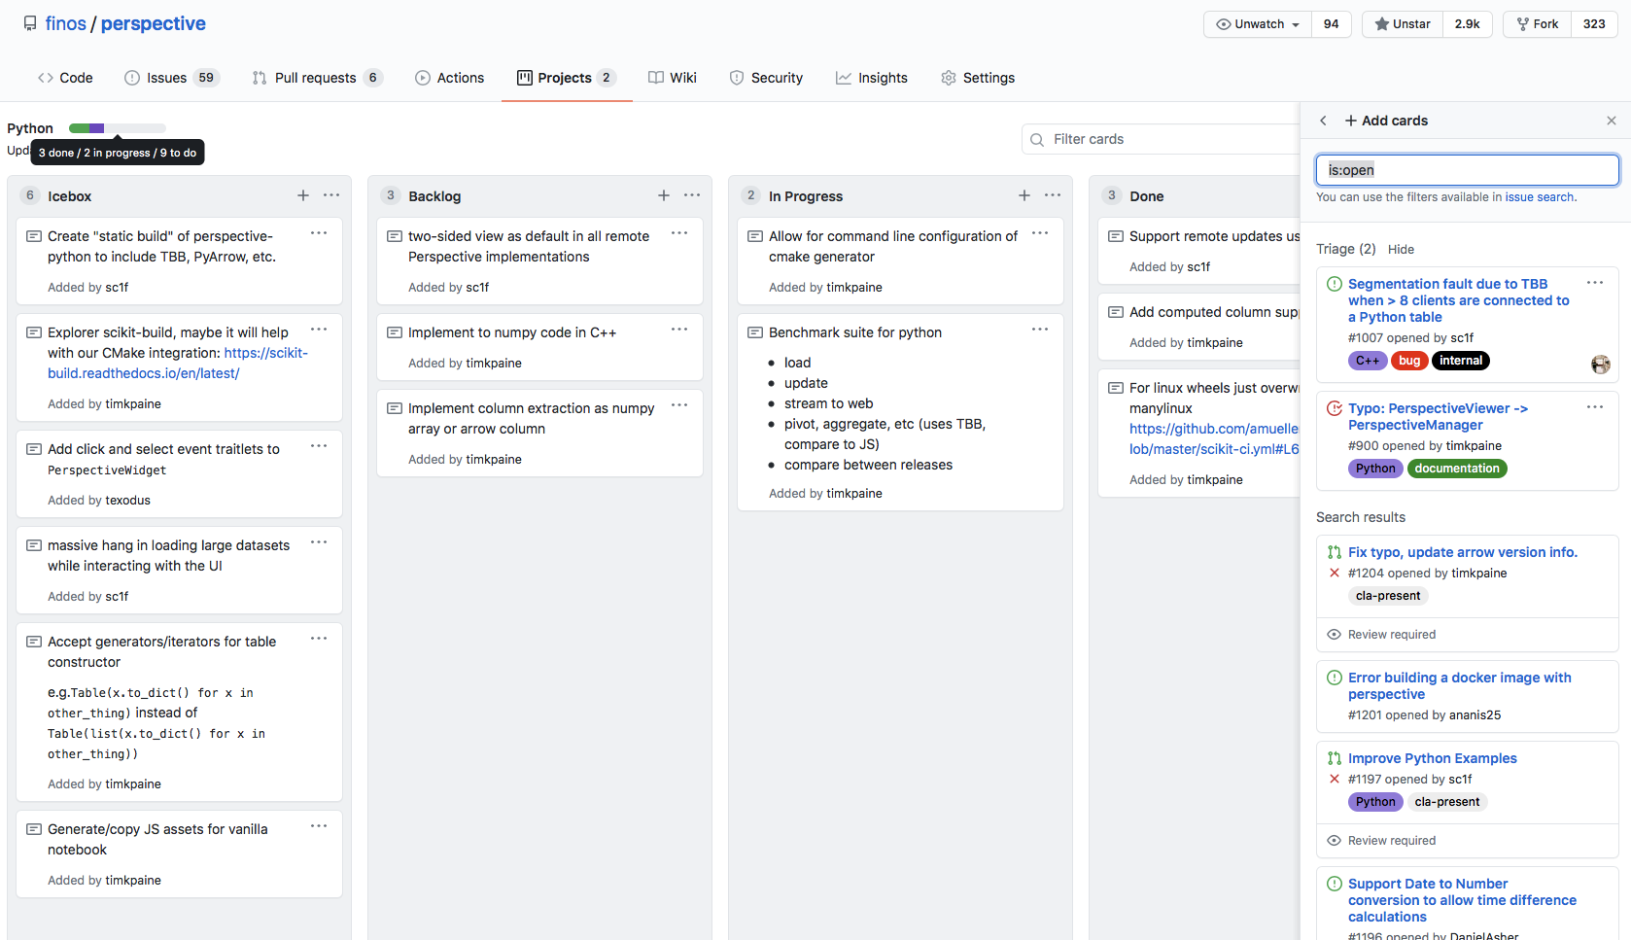Click the repository icon beside finos
Image resolution: width=1631 pixels, height=940 pixels.
pyautogui.click(x=30, y=23)
